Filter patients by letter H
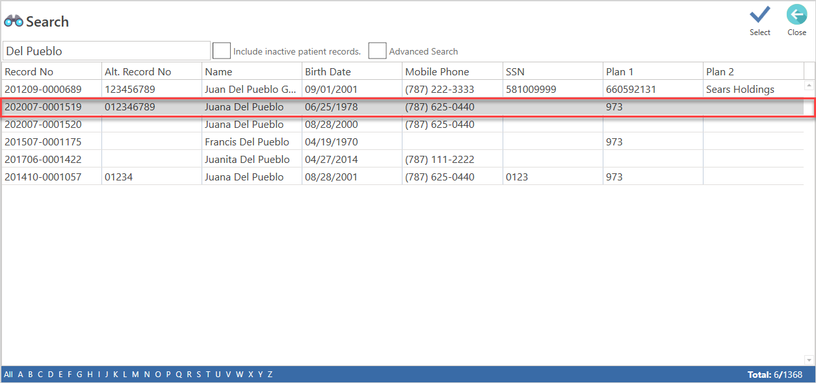 click(90, 375)
